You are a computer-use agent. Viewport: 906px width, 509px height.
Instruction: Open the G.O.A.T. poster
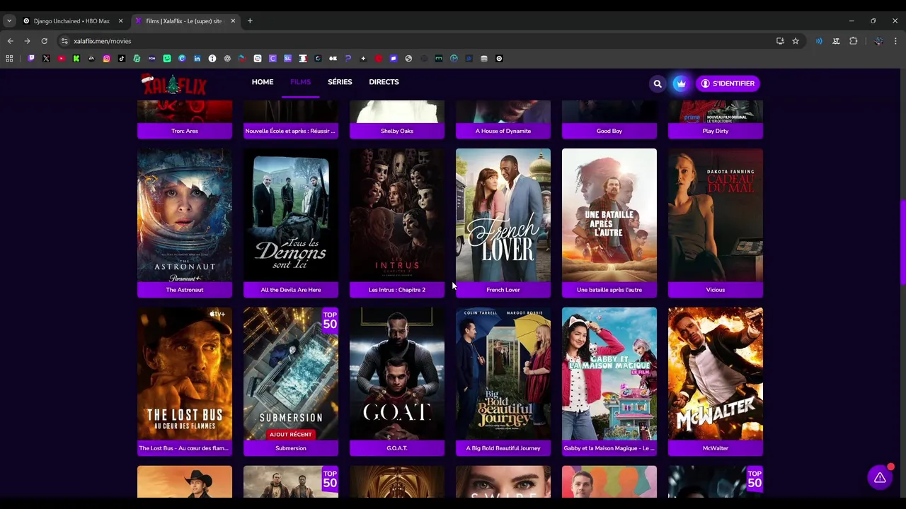point(397,373)
